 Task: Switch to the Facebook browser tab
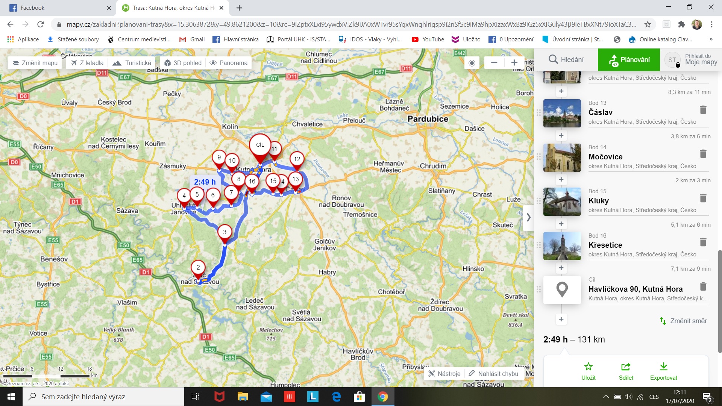click(x=56, y=8)
